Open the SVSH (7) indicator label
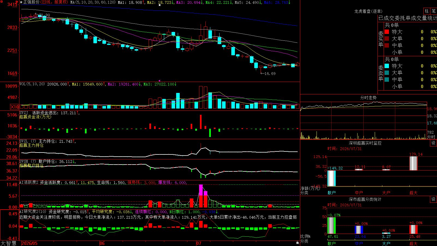This screenshot has width=437, height=246. [x=28, y=161]
